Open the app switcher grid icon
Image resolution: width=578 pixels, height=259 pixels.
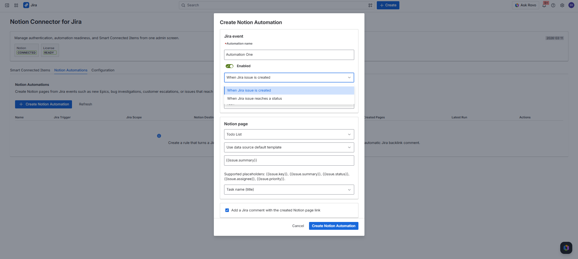point(16,5)
